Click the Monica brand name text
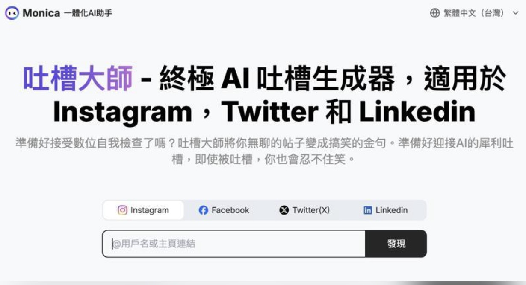This screenshot has width=526, height=285. (41, 13)
